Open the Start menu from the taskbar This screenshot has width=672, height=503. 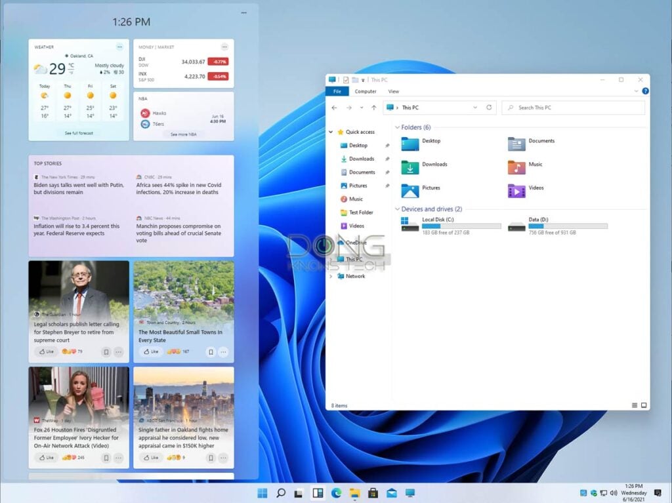point(262,493)
